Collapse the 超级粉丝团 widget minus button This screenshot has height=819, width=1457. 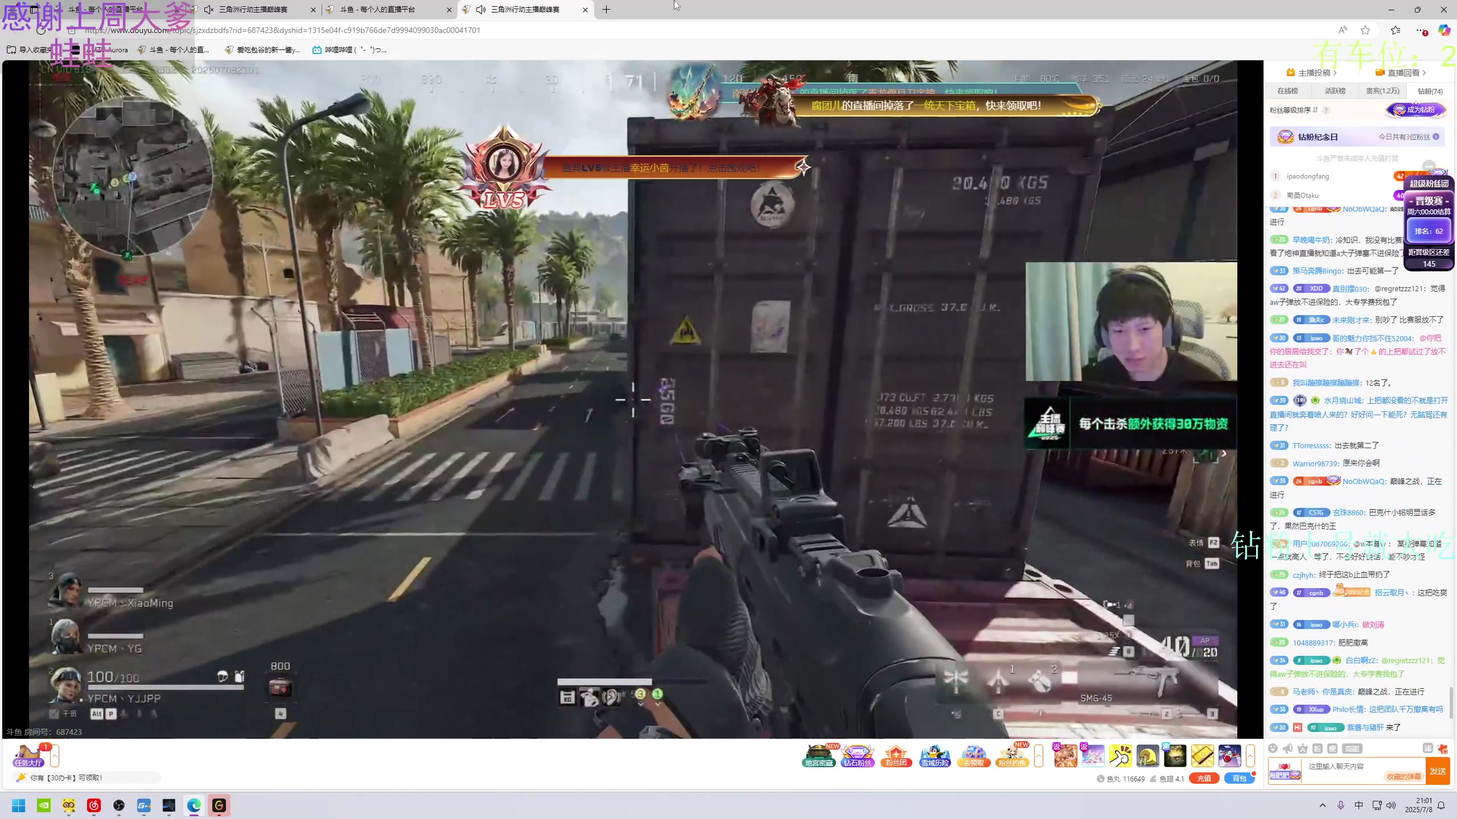[x=1429, y=166]
